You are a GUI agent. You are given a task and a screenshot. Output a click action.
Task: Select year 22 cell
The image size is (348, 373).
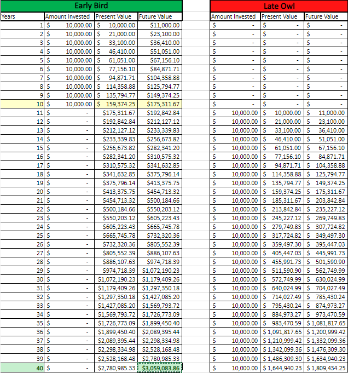pos(22,209)
